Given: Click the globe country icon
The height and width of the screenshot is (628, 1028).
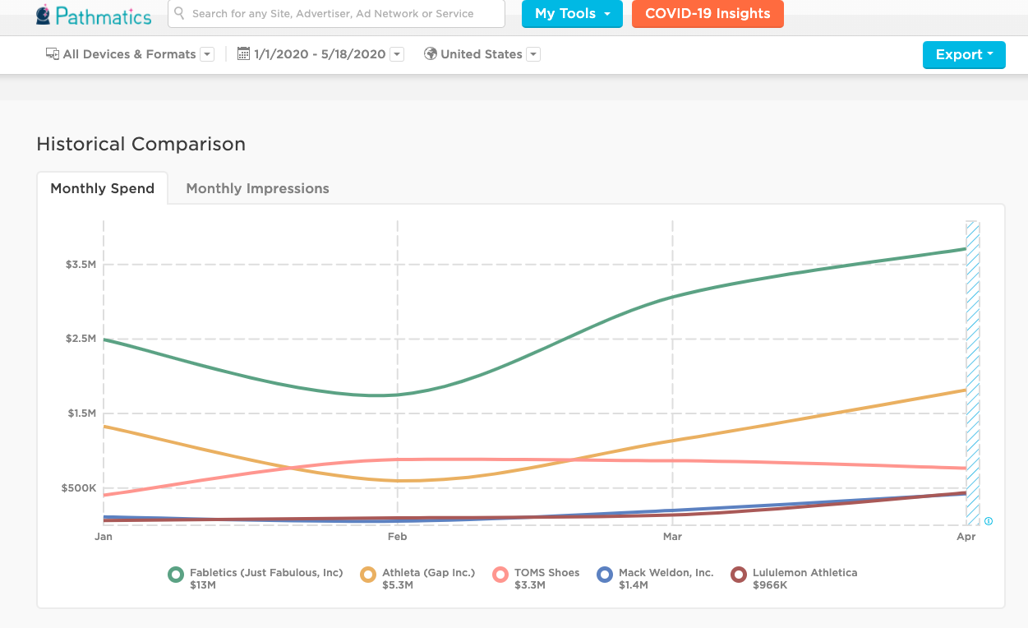Looking at the screenshot, I should point(430,54).
